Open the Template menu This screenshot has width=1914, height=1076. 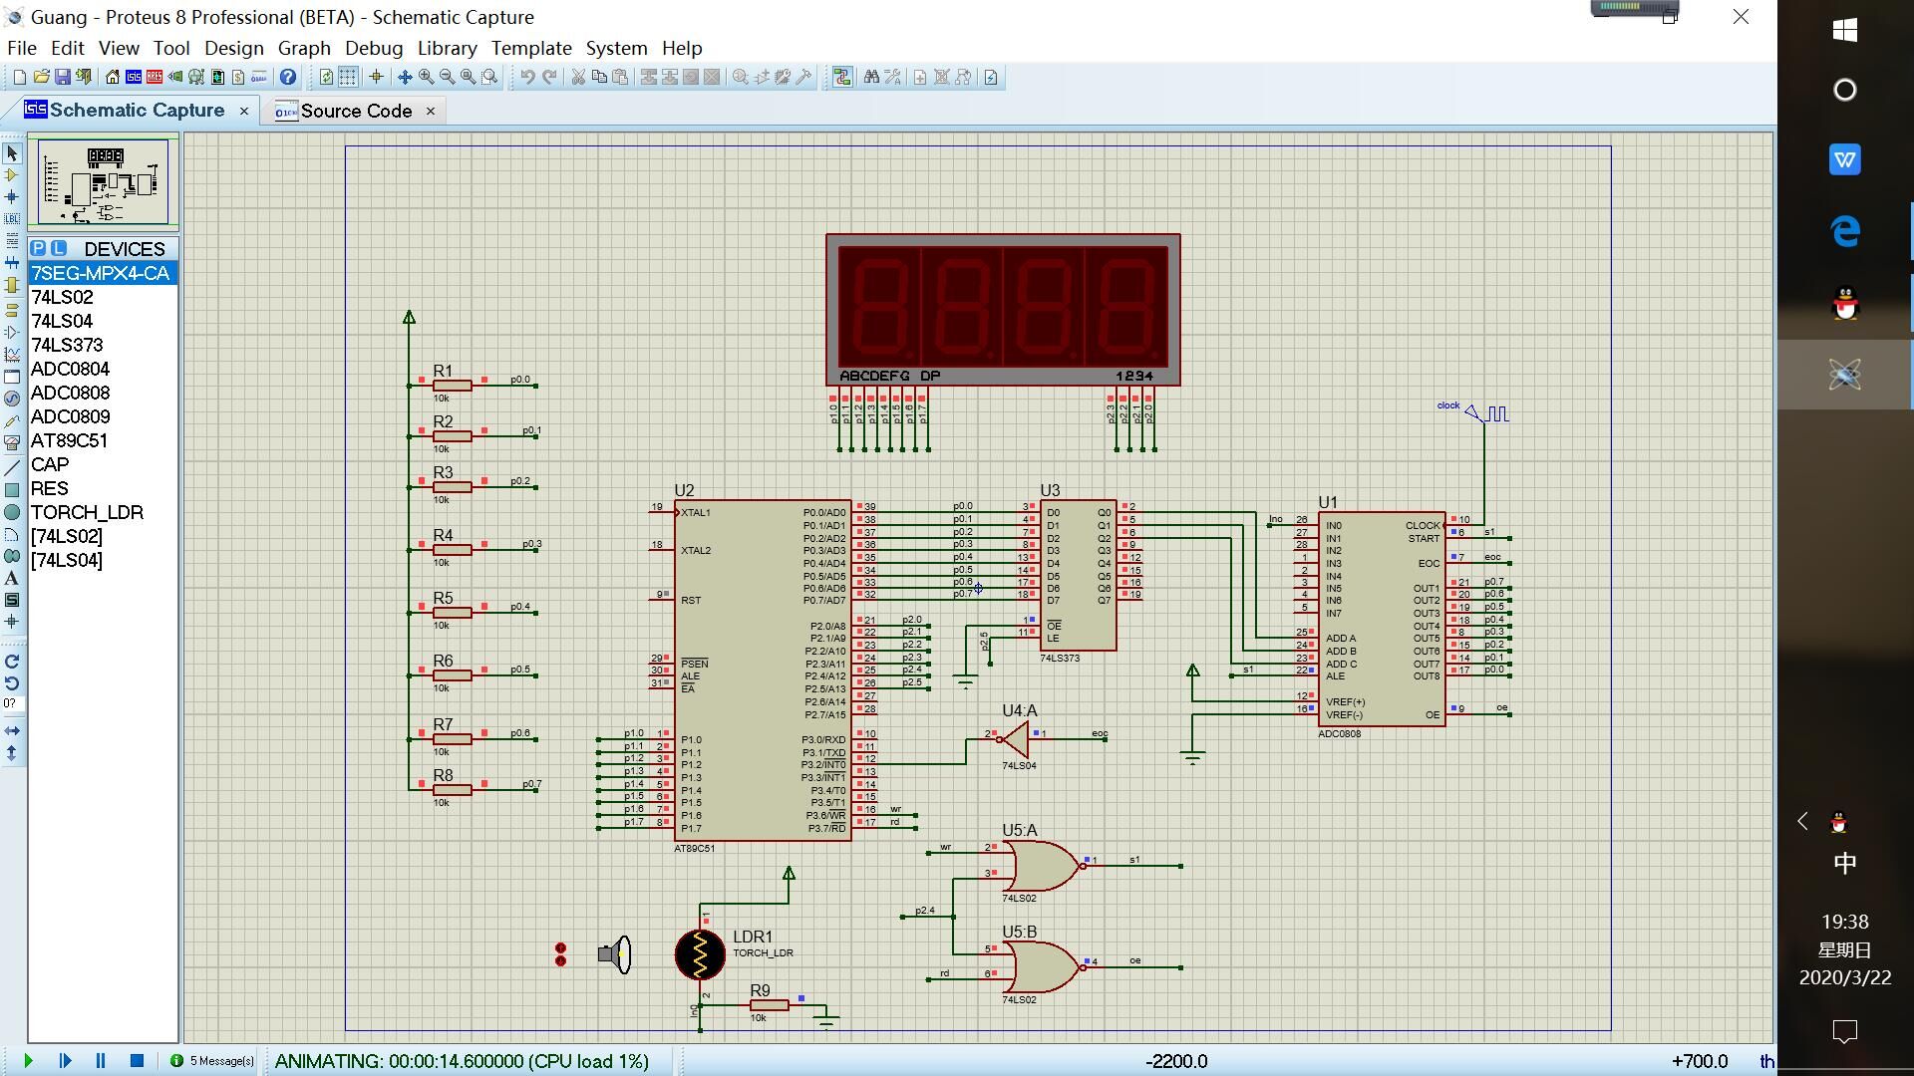(x=531, y=48)
